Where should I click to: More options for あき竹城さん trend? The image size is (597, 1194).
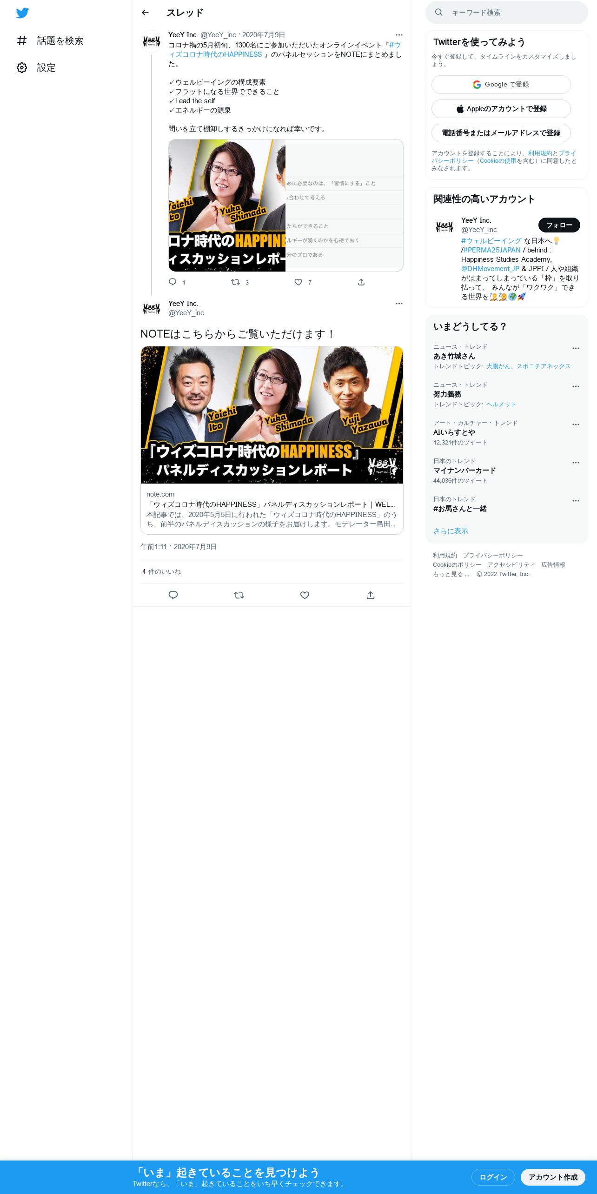(x=576, y=348)
